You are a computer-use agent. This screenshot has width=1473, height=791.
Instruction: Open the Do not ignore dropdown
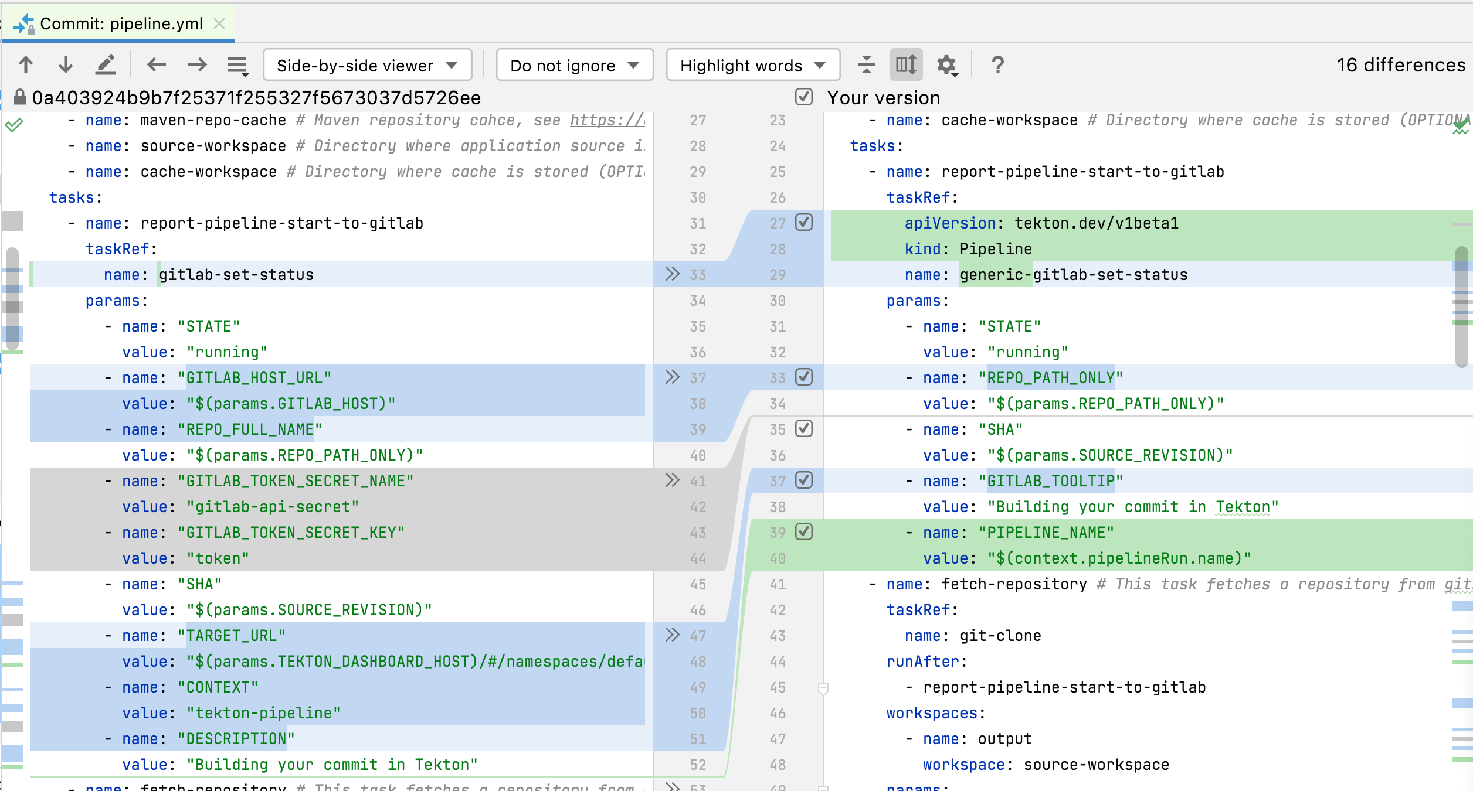(x=574, y=65)
